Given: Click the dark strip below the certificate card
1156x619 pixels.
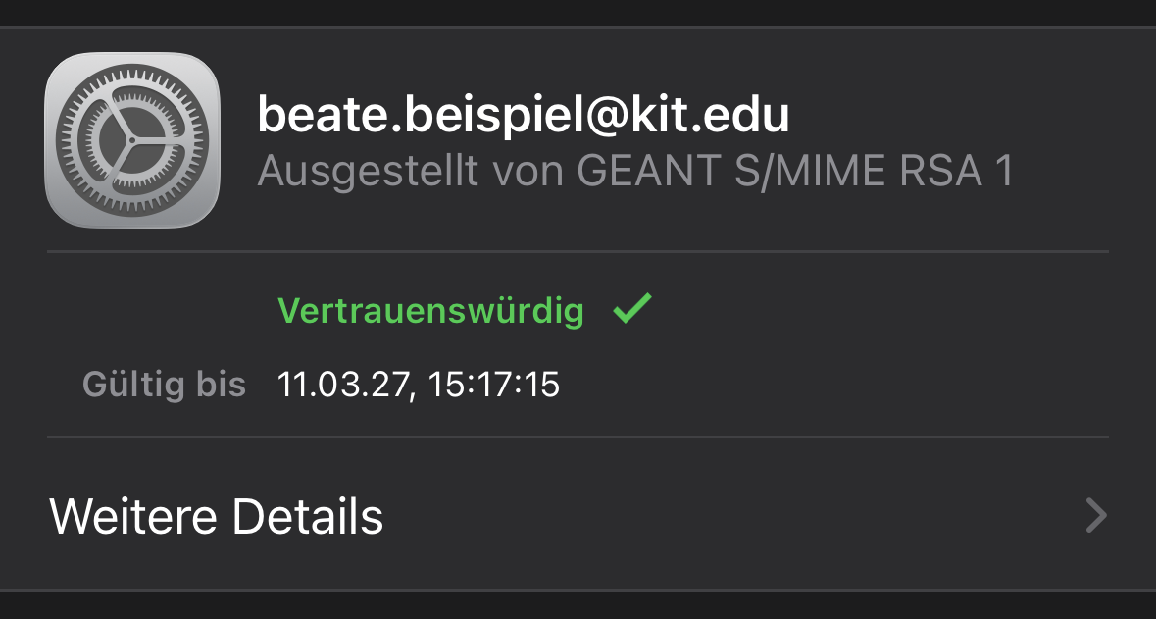Looking at the screenshot, I should pos(578,605).
